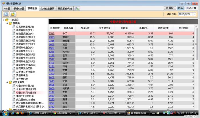Click the 籌碼面 folder icon
Viewport: 200px width, 118px height.
[x=11, y=23]
